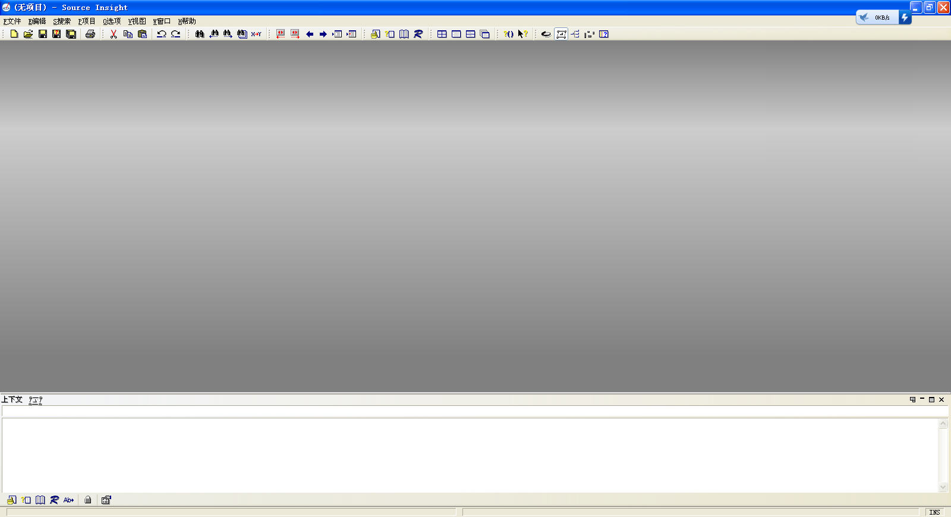Click the New file icon

tap(14, 34)
